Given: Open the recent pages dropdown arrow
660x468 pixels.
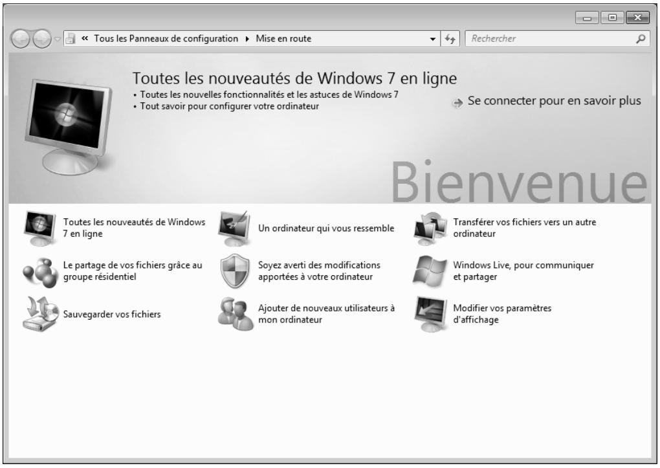Looking at the screenshot, I should point(57,39).
